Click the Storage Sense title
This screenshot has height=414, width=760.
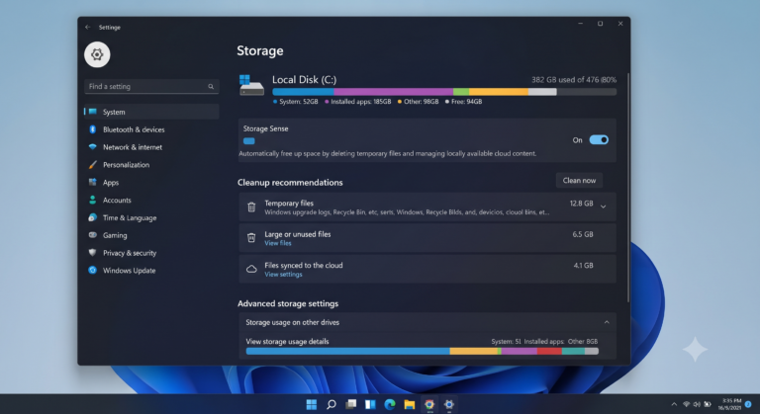(x=265, y=128)
